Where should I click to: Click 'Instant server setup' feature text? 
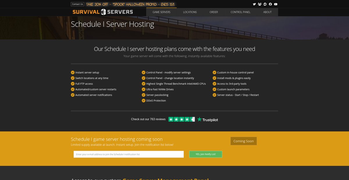(87, 73)
